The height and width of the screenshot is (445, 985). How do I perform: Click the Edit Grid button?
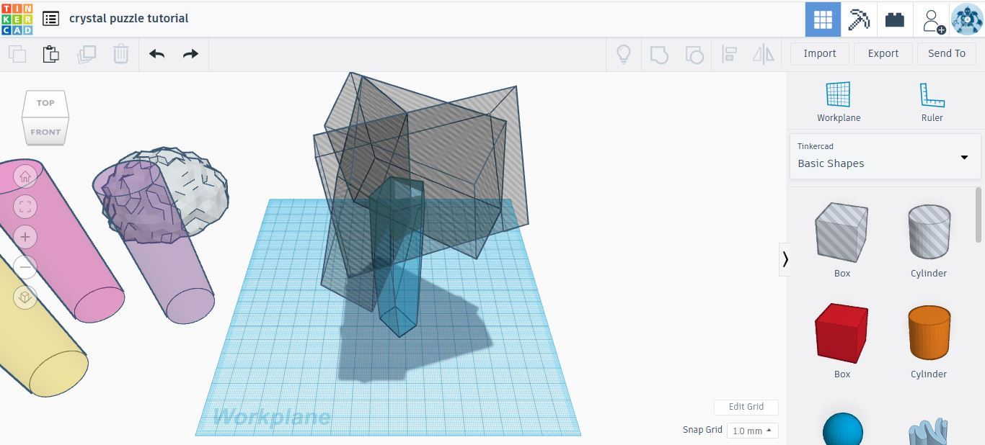pyautogui.click(x=746, y=407)
